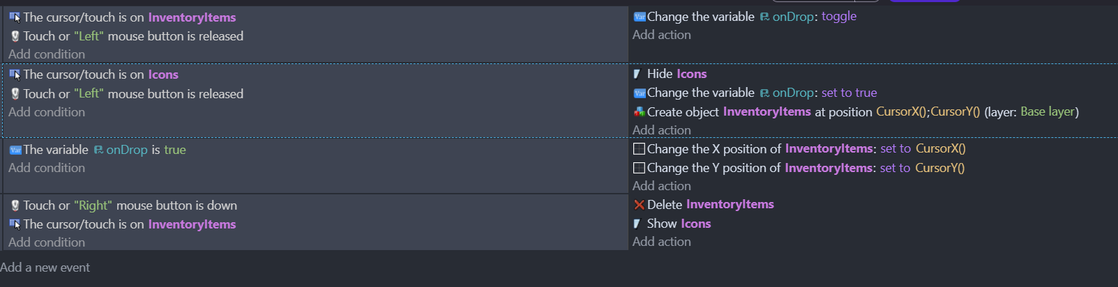1118x287 pixels.
Task: Select the "Right" mouse button parameter
Action: tap(93, 205)
